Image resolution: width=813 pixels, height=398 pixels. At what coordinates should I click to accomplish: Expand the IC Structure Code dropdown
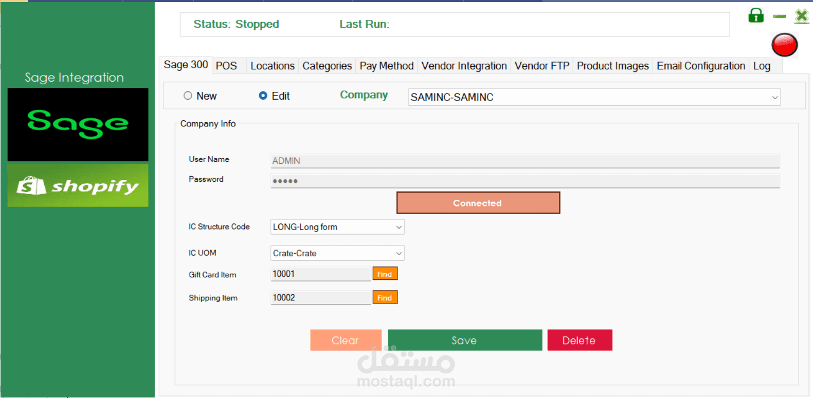pos(337,227)
